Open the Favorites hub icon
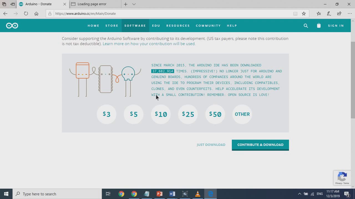355x199 pixels. [319, 14]
